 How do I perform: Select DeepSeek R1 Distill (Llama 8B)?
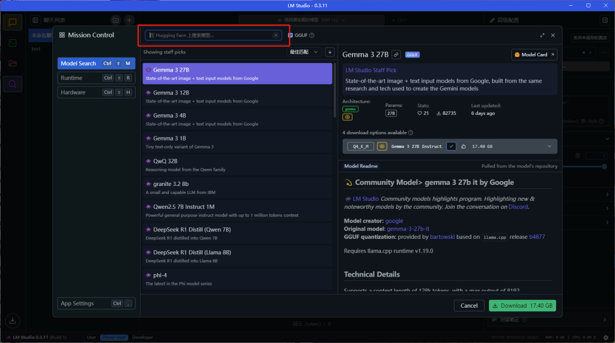click(237, 256)
